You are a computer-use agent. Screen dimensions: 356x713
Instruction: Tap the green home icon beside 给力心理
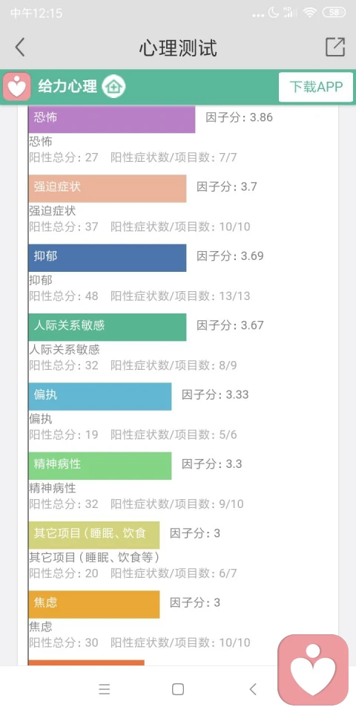click(113, 86)
